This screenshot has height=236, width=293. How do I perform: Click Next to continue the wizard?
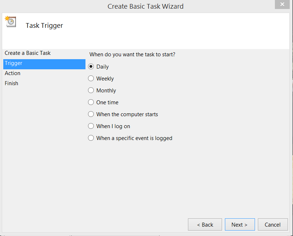click(x=239, y=224)
